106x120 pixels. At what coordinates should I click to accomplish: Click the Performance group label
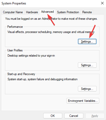[x=15, y=27]
